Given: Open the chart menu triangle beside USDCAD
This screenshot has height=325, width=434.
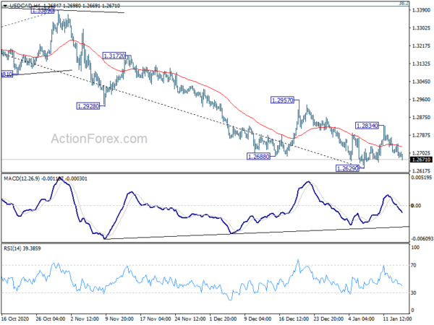Looking at the screenshot, I should (x=5, y=6).
